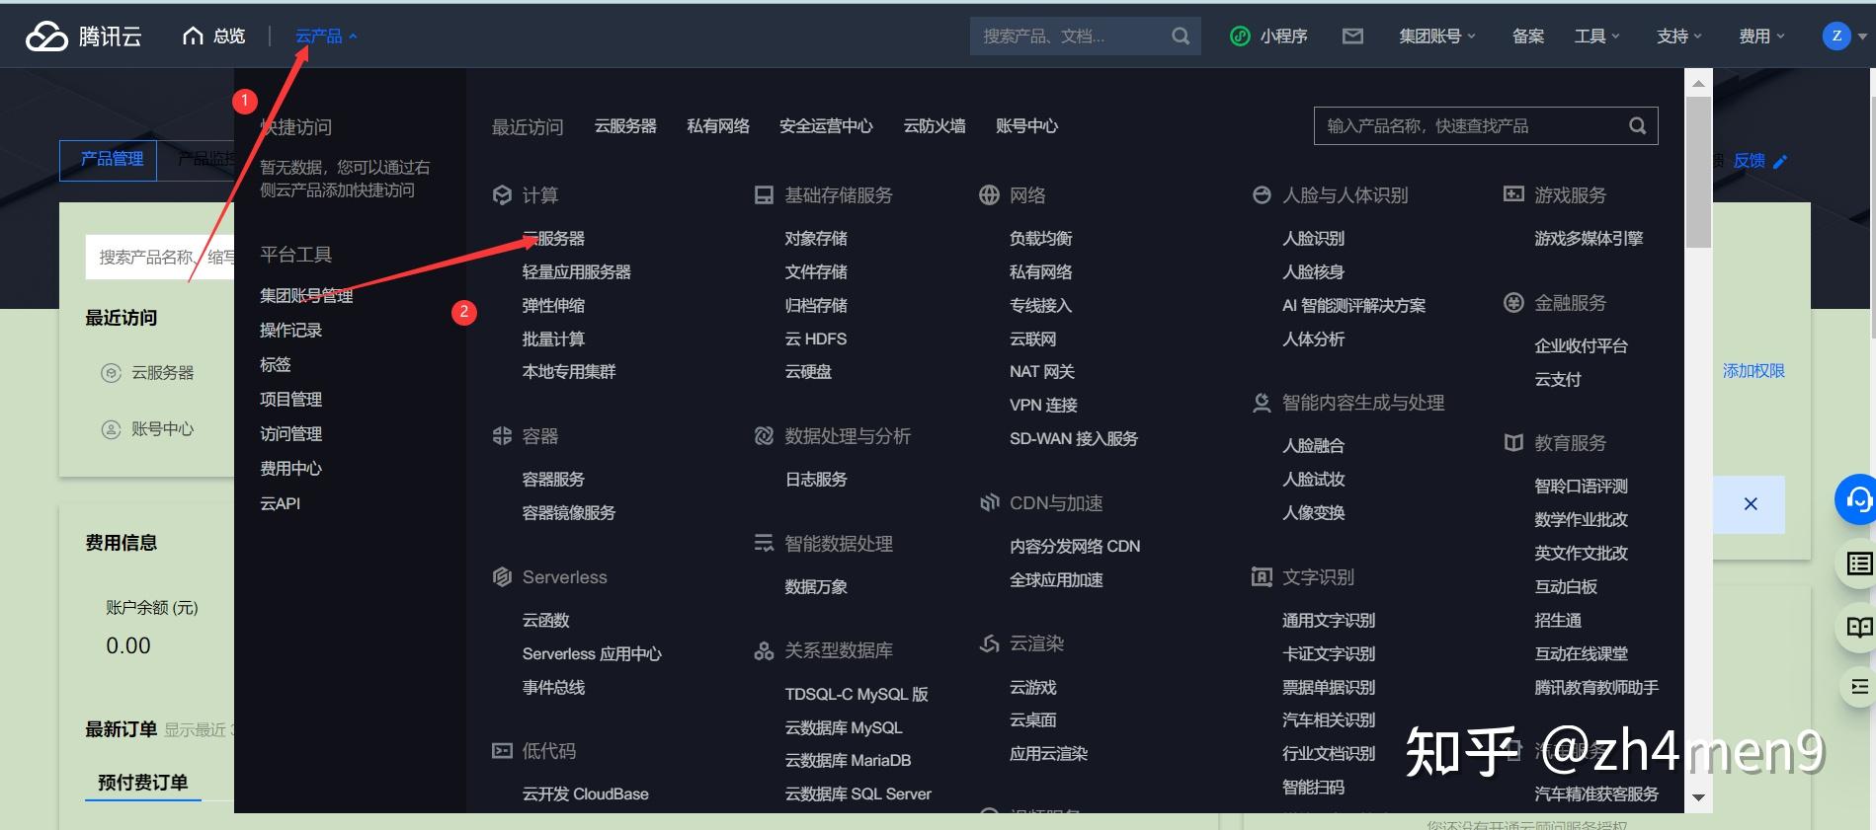Open 通用文字识别 product
Screen dimensions: 1876x830
coord(1329,621)
